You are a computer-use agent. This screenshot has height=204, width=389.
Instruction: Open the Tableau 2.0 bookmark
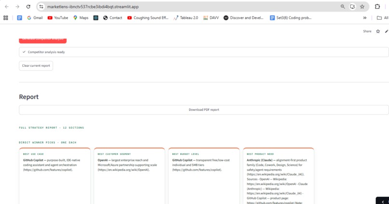click(x=186, y=17)
